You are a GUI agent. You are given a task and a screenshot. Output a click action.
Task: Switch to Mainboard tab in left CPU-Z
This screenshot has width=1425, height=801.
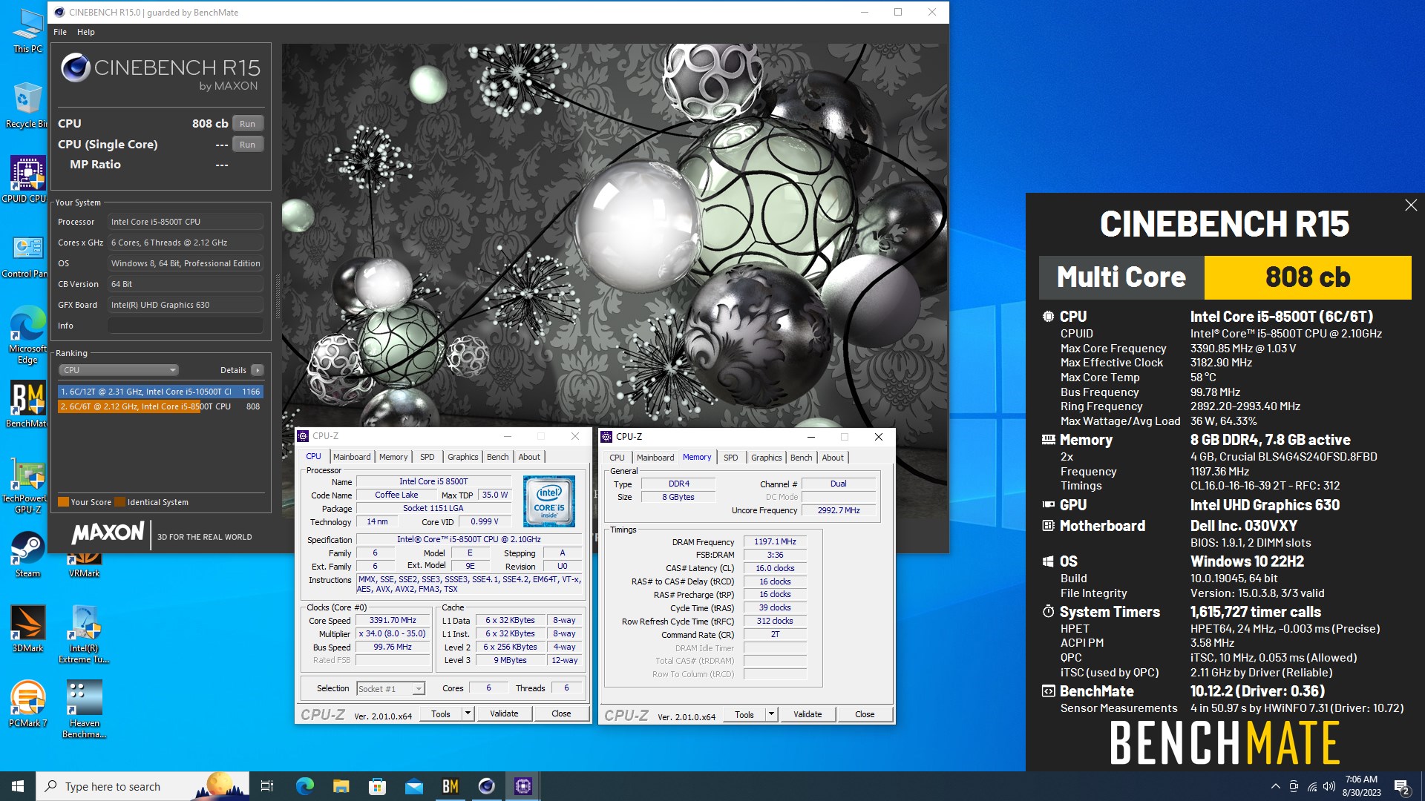point(352,457)
